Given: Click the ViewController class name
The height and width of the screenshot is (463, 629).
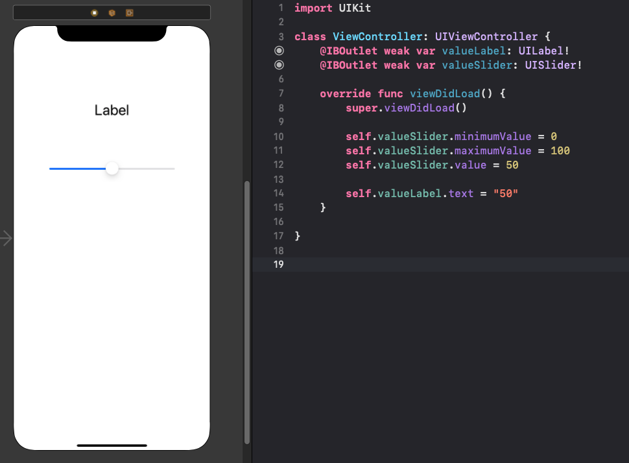Looking at the screenshot, I should tap(377, 36).
